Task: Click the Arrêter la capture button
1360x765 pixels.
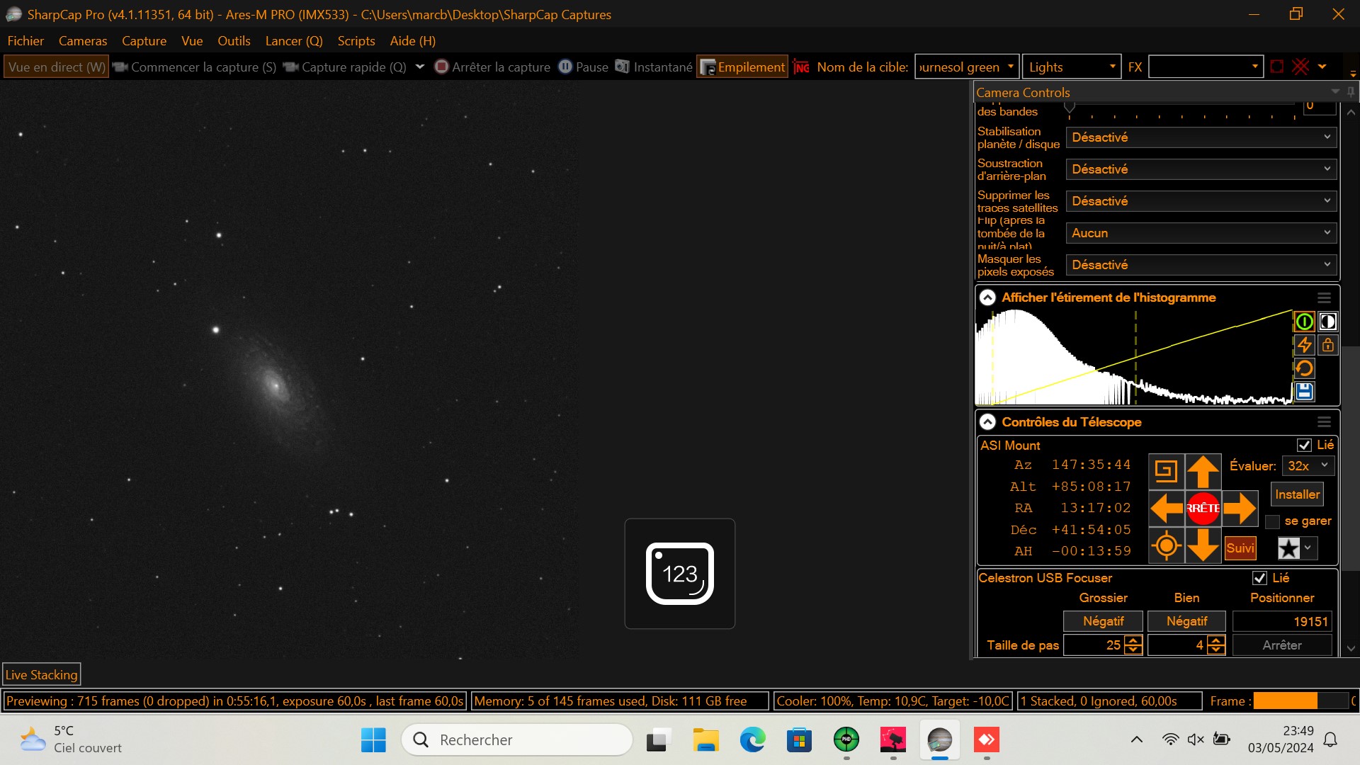Action: pyautogui.click(x=492, y=67)
